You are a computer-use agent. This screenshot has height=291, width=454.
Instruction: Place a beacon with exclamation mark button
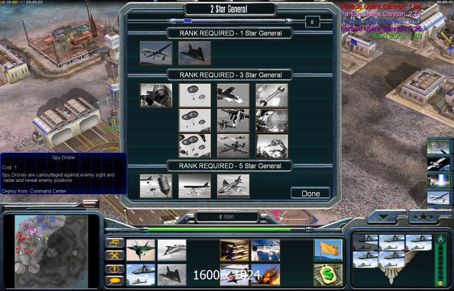[115, 269]
